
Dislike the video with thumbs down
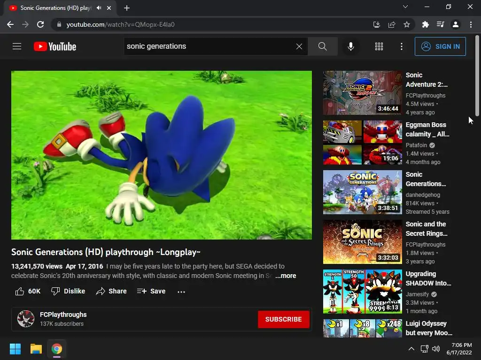68,291
